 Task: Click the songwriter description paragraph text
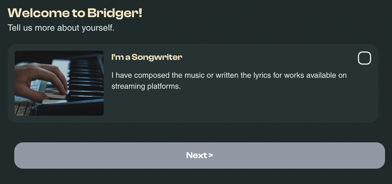click(x=229, y=81)
